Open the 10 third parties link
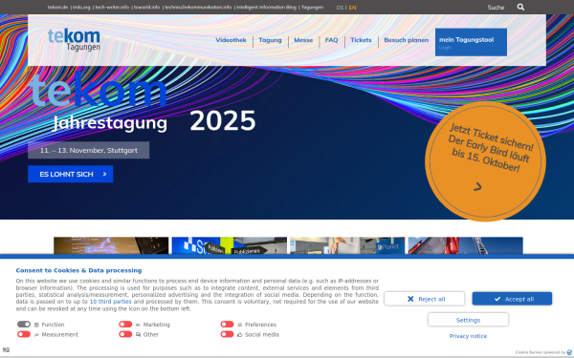This screenshot has height=358, width=574. (x=110, y=302)
